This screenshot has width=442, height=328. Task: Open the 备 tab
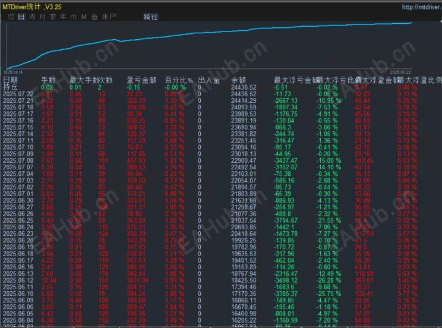point(94,17)
